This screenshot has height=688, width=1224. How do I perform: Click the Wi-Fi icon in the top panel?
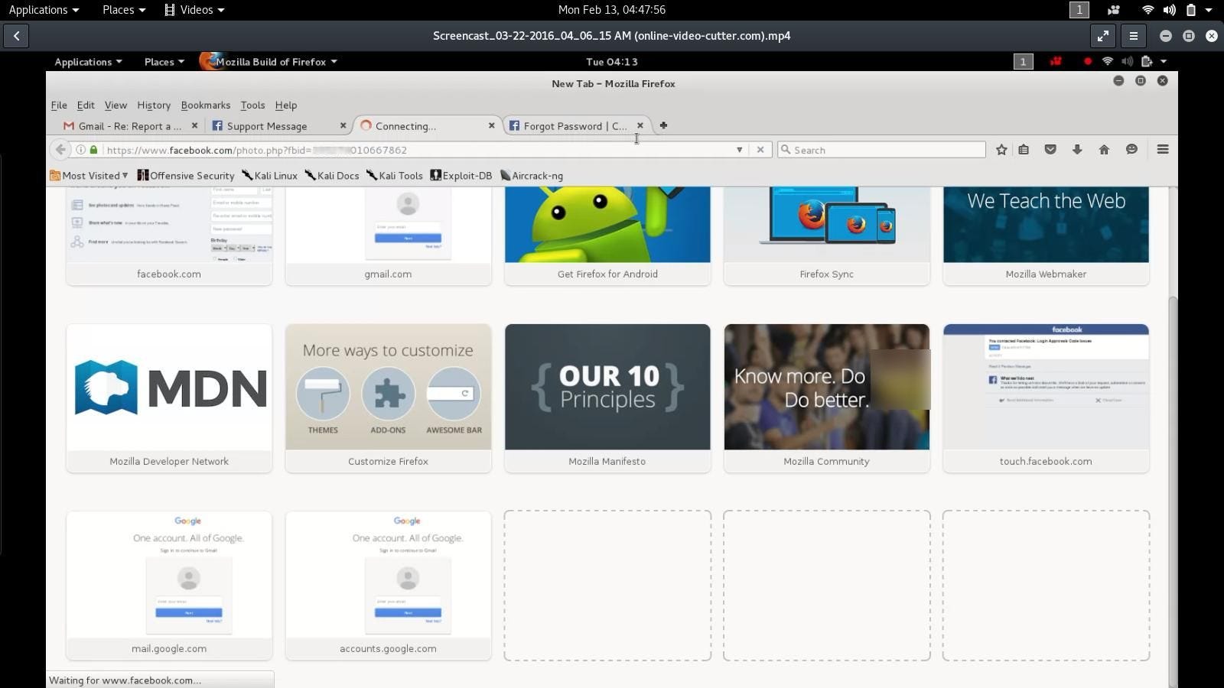point(1147,10)
